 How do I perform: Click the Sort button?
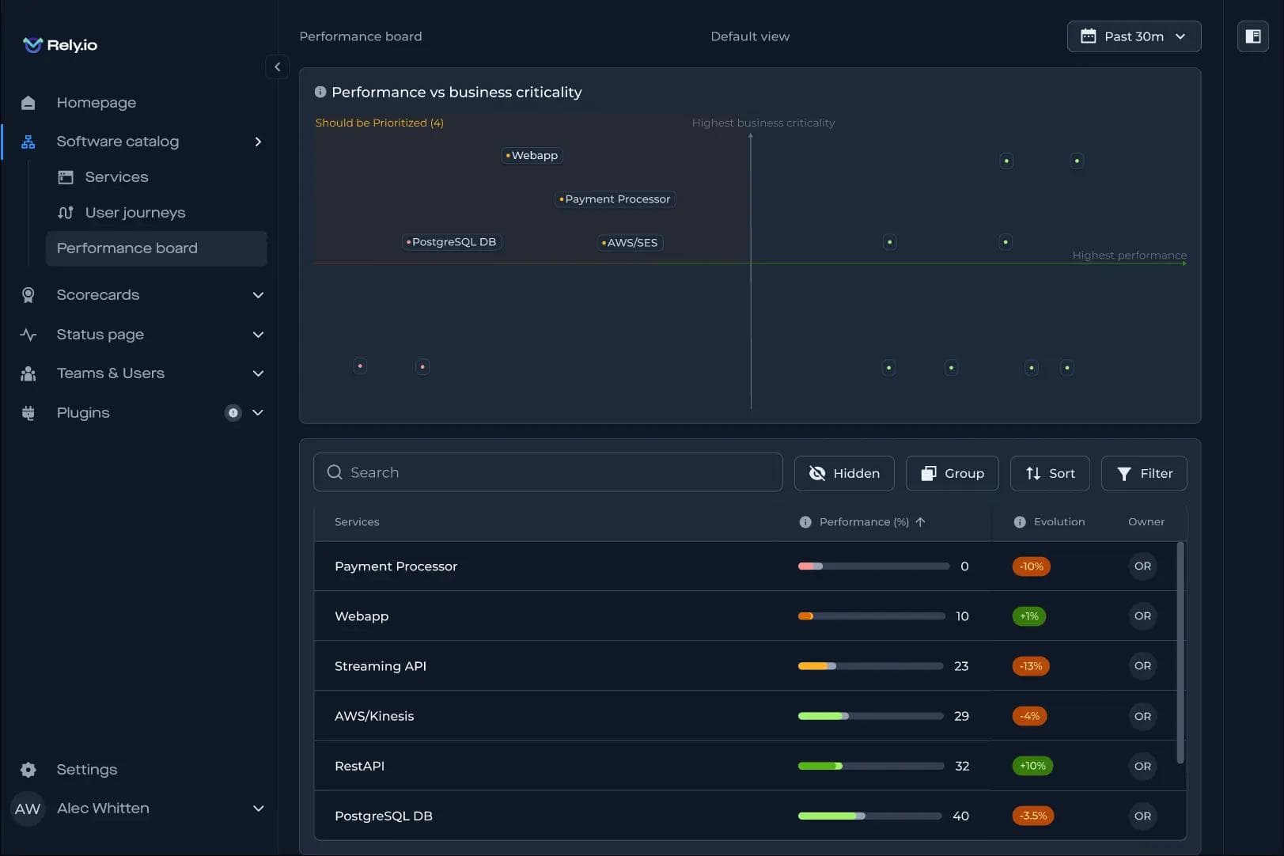(1049, 473)
